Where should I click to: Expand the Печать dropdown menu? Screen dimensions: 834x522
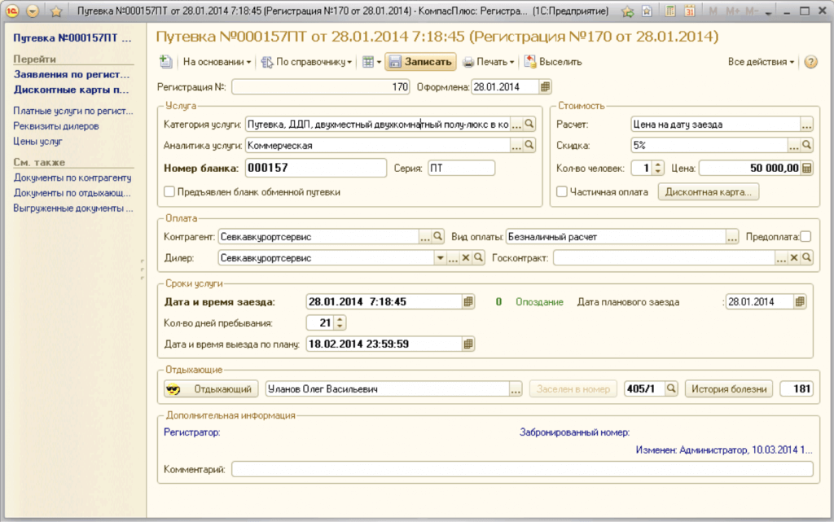[489, 62]
